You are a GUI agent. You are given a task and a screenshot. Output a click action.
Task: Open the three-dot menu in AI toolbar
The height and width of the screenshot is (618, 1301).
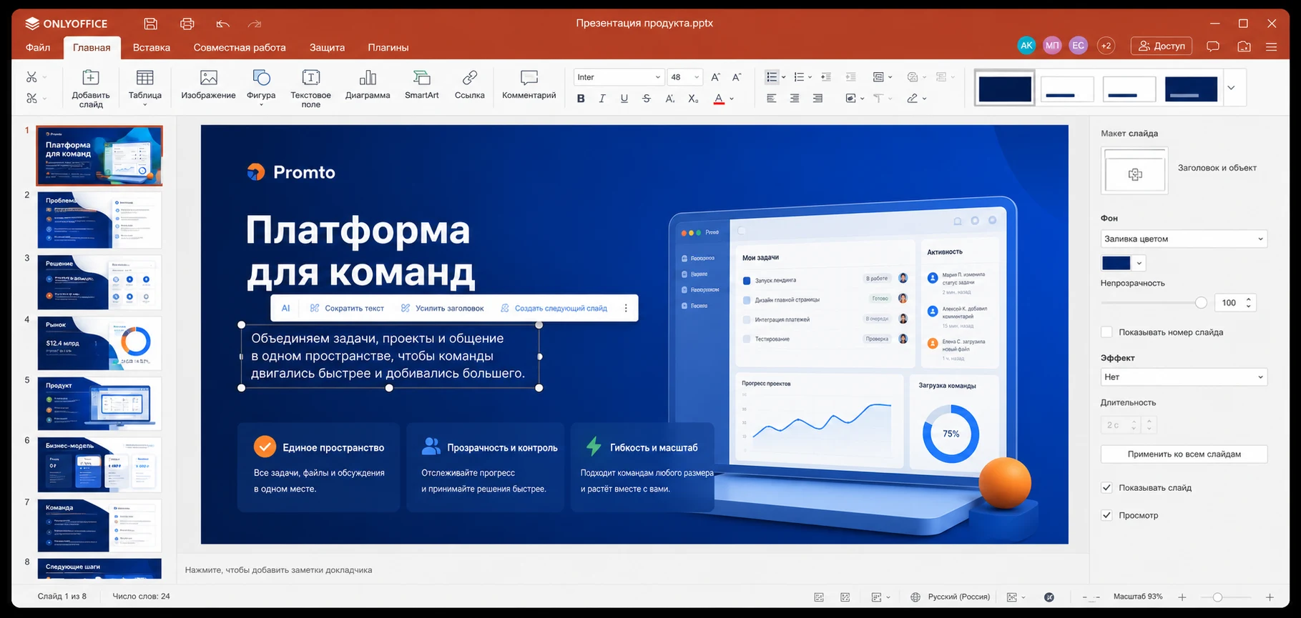[x=626, y=308]
